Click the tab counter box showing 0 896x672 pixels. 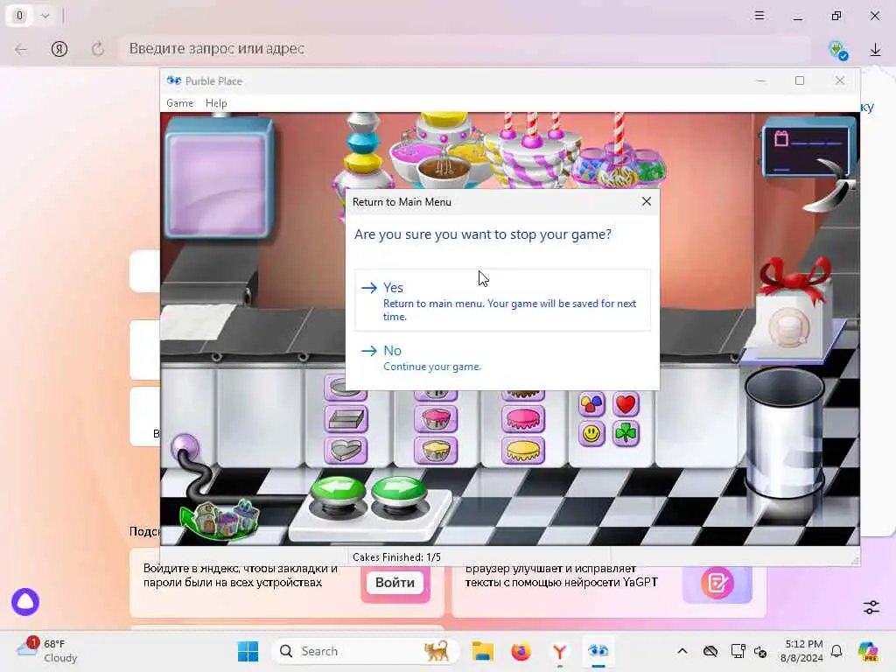(20, 16)
